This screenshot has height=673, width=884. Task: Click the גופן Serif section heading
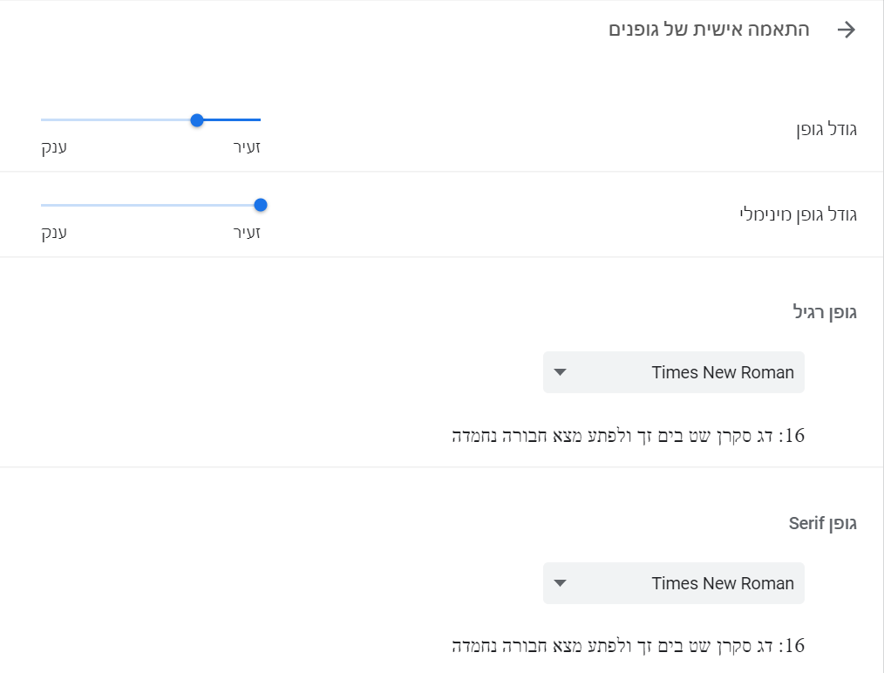point(823,523)
